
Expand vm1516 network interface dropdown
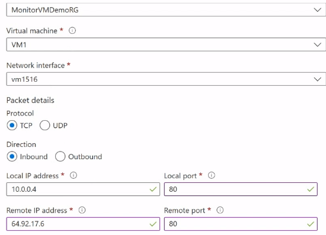click(x=166, y=79)
